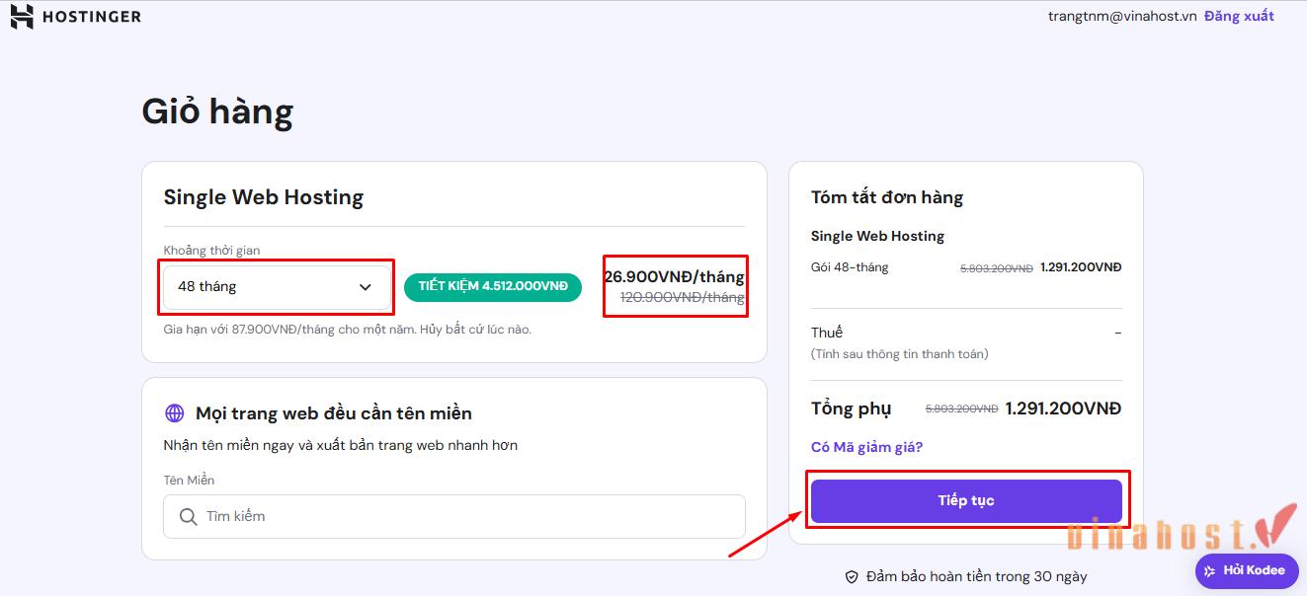Click the Tổng phụ total price 1.291.200VNĐ
1307x596 pixels.
(1062, 408)
